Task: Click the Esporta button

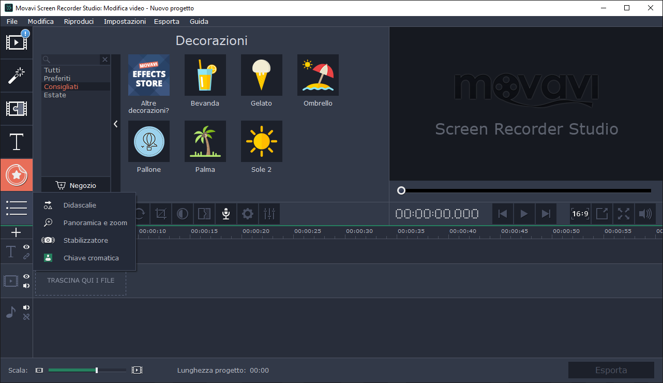Action: 611,370
